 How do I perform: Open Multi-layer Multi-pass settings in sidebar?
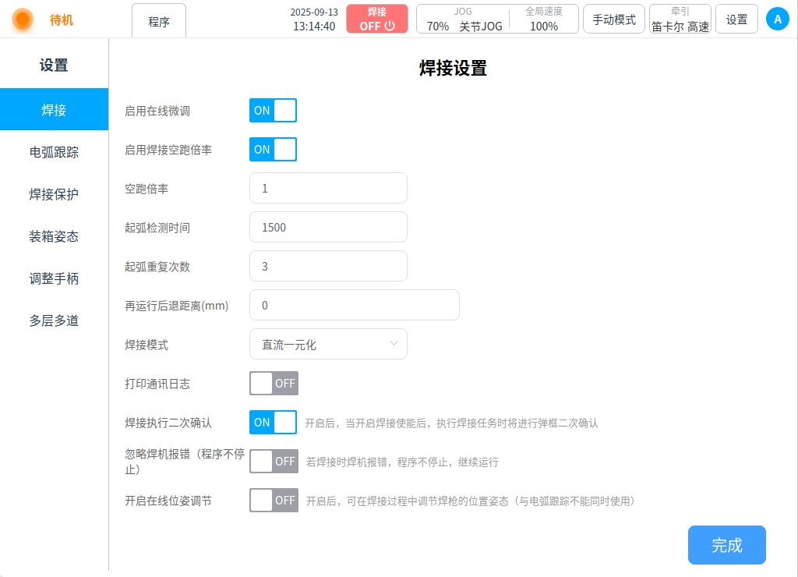point(54,320)
